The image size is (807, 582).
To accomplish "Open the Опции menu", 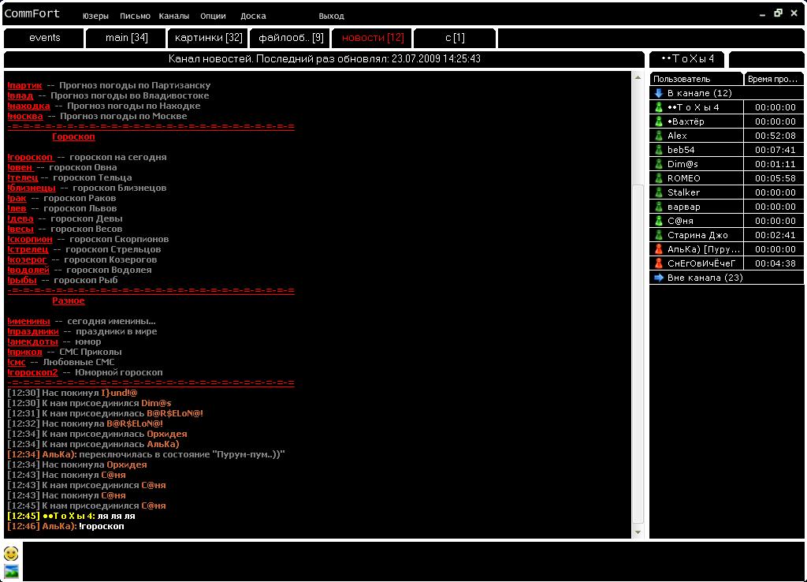I will point(213,16).
